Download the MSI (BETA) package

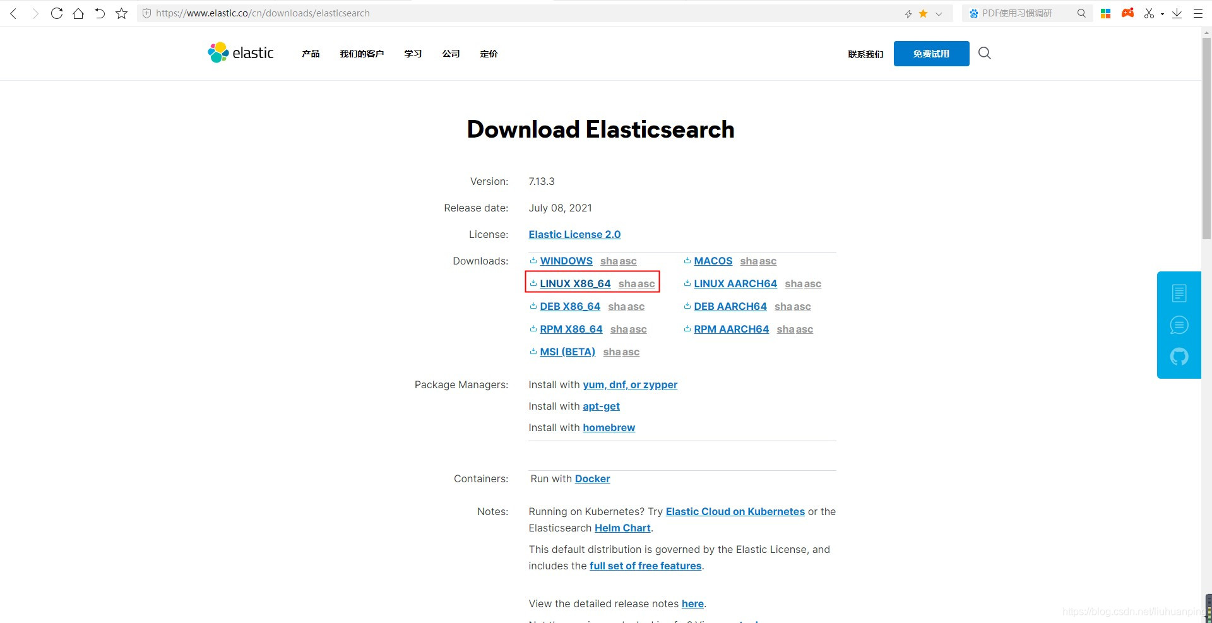[567, 352]
